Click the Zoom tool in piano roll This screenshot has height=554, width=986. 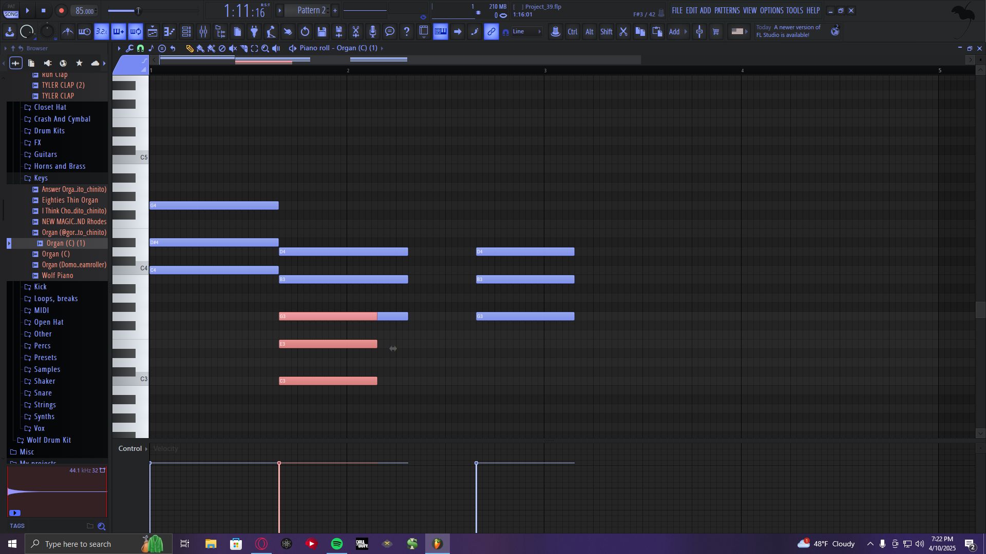coord(265,48)
